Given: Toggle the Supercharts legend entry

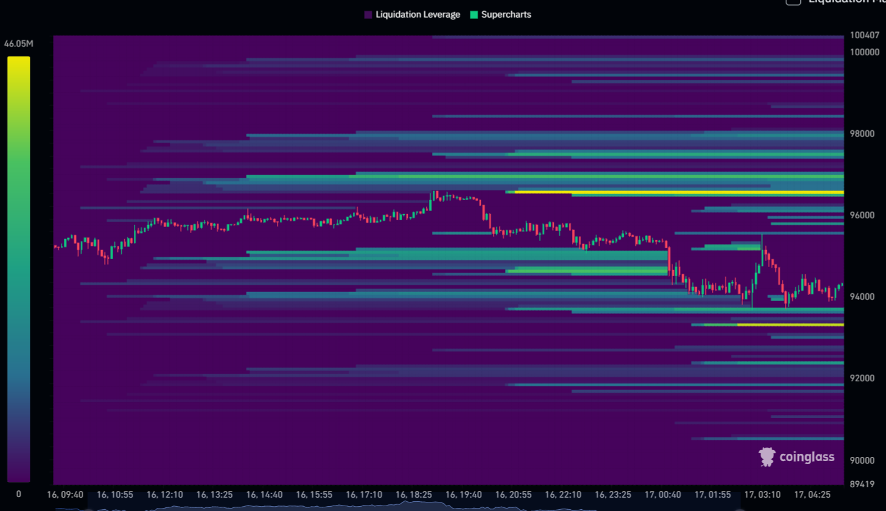Looking at the screenshot, I should 500,14.
